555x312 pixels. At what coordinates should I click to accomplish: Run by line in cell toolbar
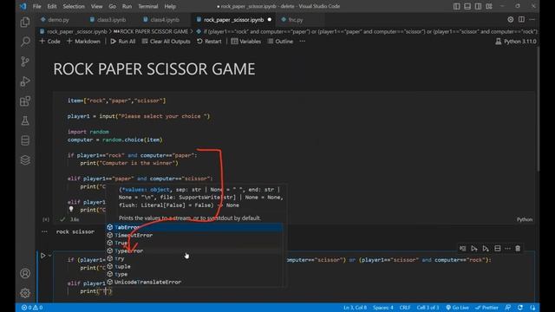pyautogui.click(x=462, y=249)
